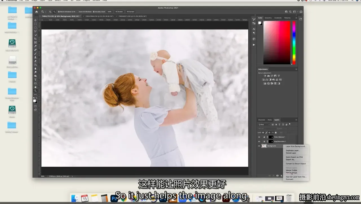This screenshot has width=361, height=204.
Task: Hide the Color Balance 1 layer
Action: coord(259,137)
